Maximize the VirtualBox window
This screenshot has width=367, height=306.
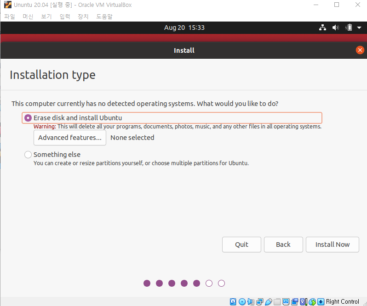[x=337, y=5]
